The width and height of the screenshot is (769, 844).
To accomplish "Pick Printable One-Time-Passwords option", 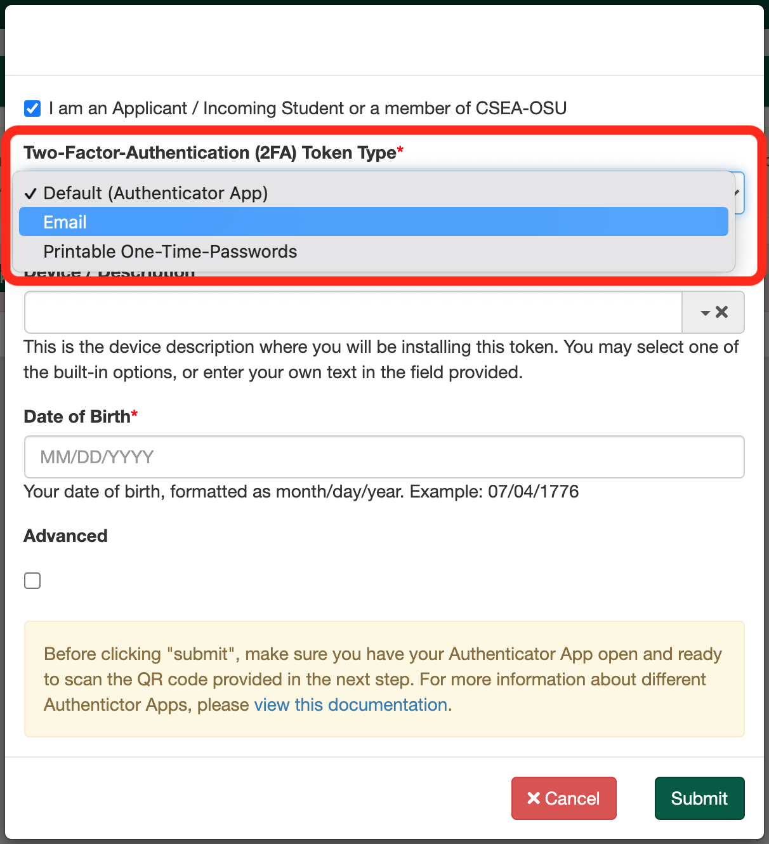I will (x=170, y=252).
